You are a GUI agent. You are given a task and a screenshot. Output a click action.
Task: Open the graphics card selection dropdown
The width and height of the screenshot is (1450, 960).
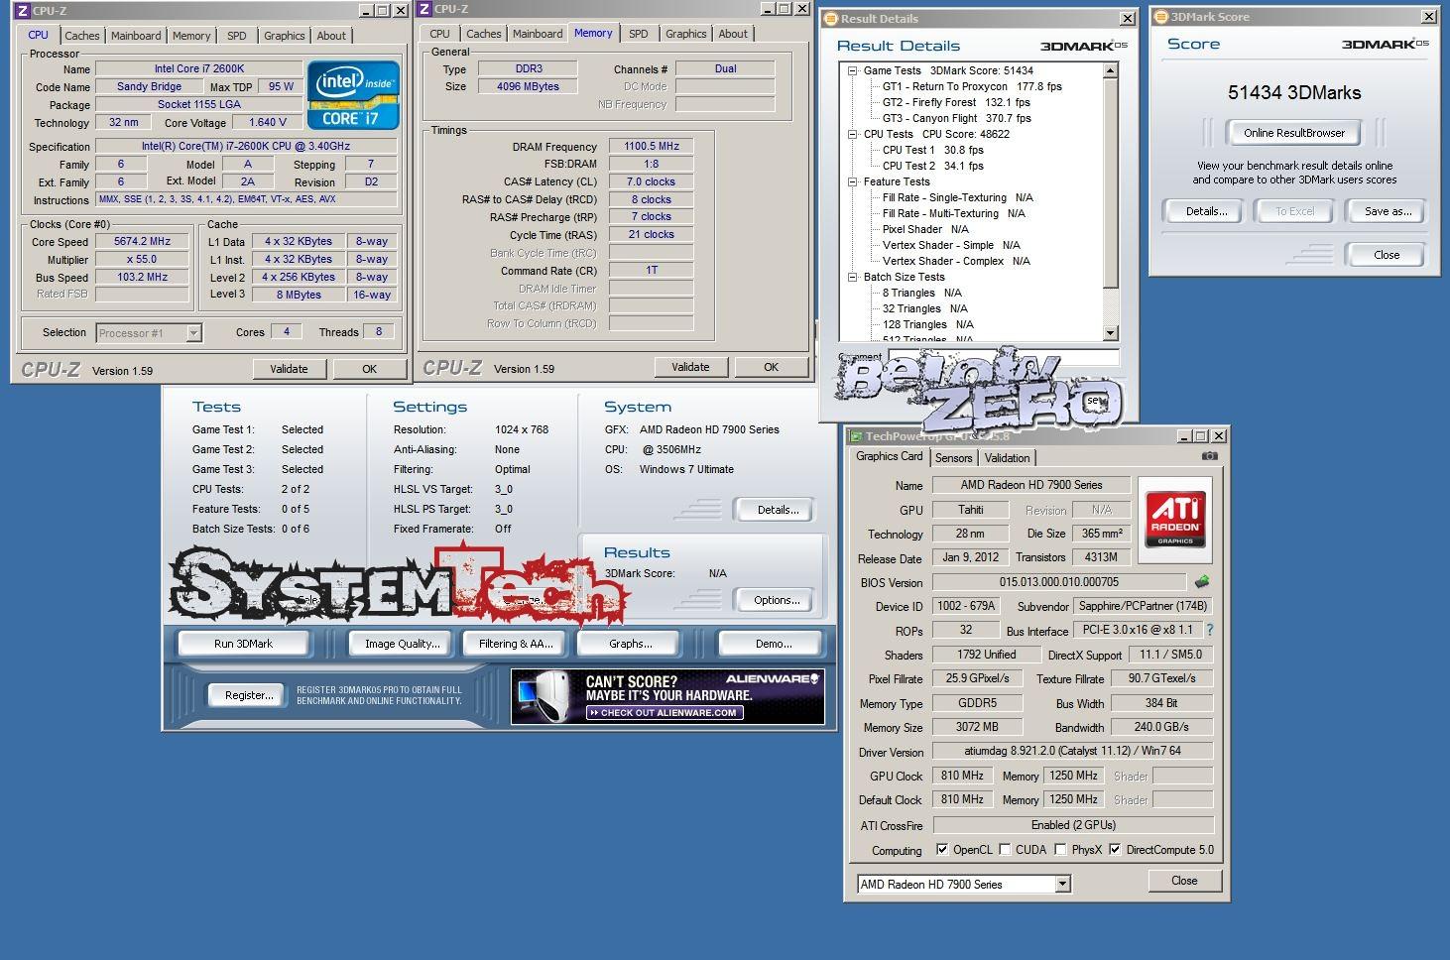click(x=1062, y=884)
